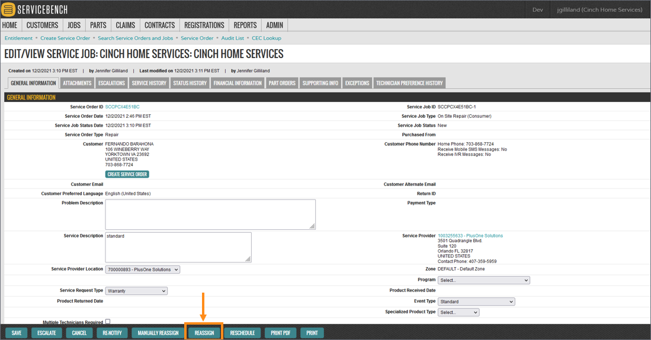This screenshot has width=651, height=340.
Task: Grab Service Description box resize handle
Action: point(248,259)
